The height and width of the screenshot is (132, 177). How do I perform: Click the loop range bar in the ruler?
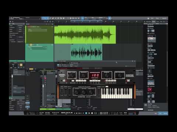86,21
